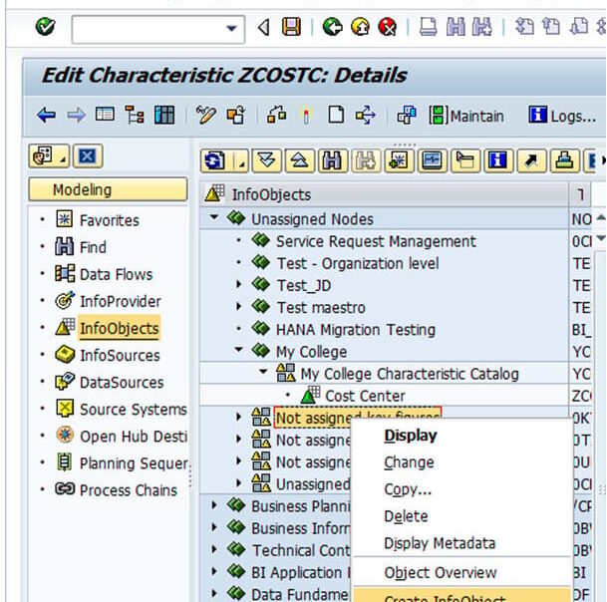607x602 pixels.
Task: Open DataSources in Modeling list
Action: tap(122, 383)
